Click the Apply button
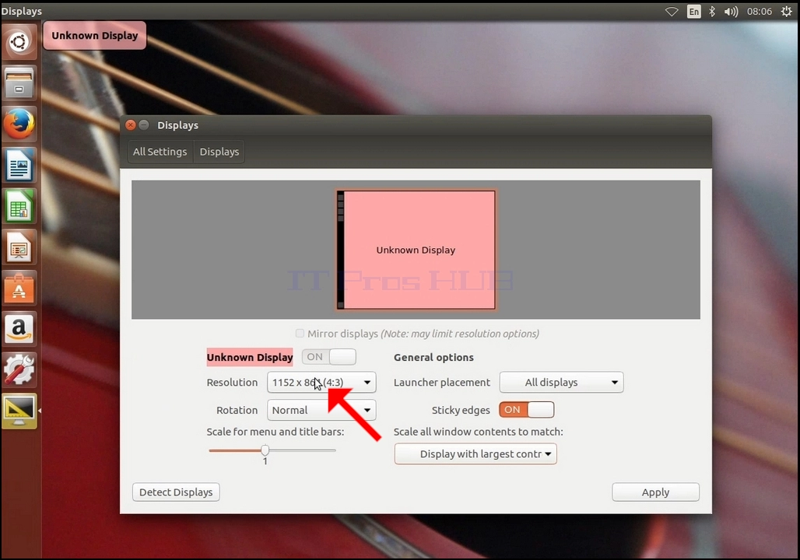 pyautogui.click(x=655, y=492)
